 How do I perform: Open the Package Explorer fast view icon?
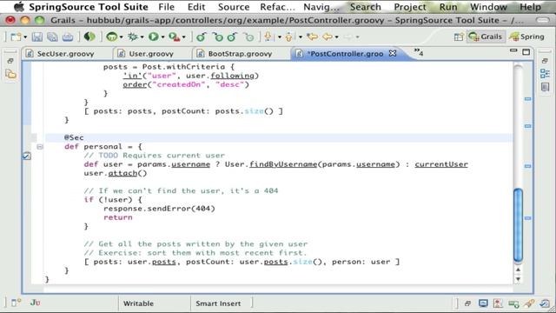click(10, 74)
